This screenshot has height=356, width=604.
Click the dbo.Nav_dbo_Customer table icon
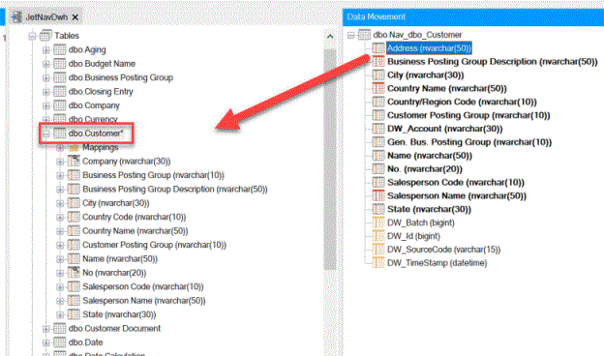tap(364, 35)
